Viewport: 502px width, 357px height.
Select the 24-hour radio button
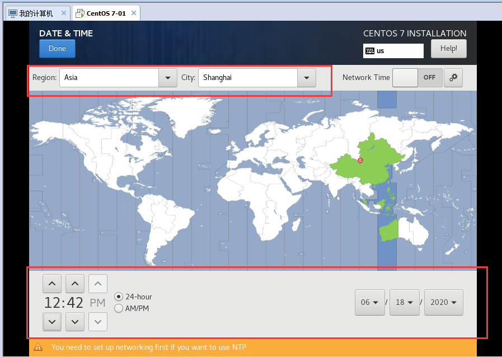(119, 297)
